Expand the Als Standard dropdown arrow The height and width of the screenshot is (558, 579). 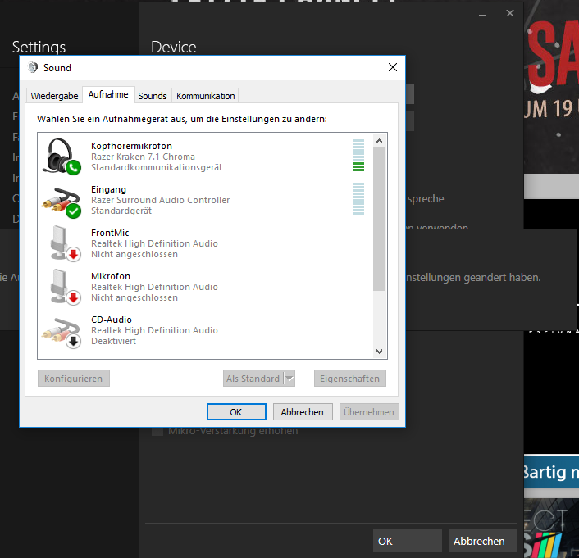click(289, 379)
